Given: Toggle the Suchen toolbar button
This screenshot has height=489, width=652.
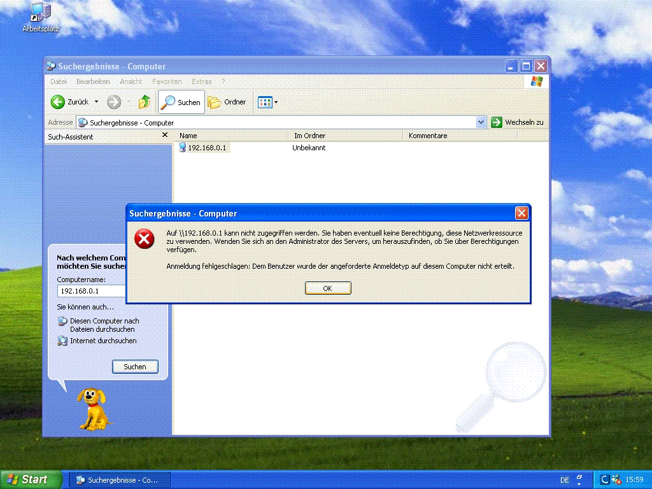Looking at the screenshot, I should pos(181,102).
